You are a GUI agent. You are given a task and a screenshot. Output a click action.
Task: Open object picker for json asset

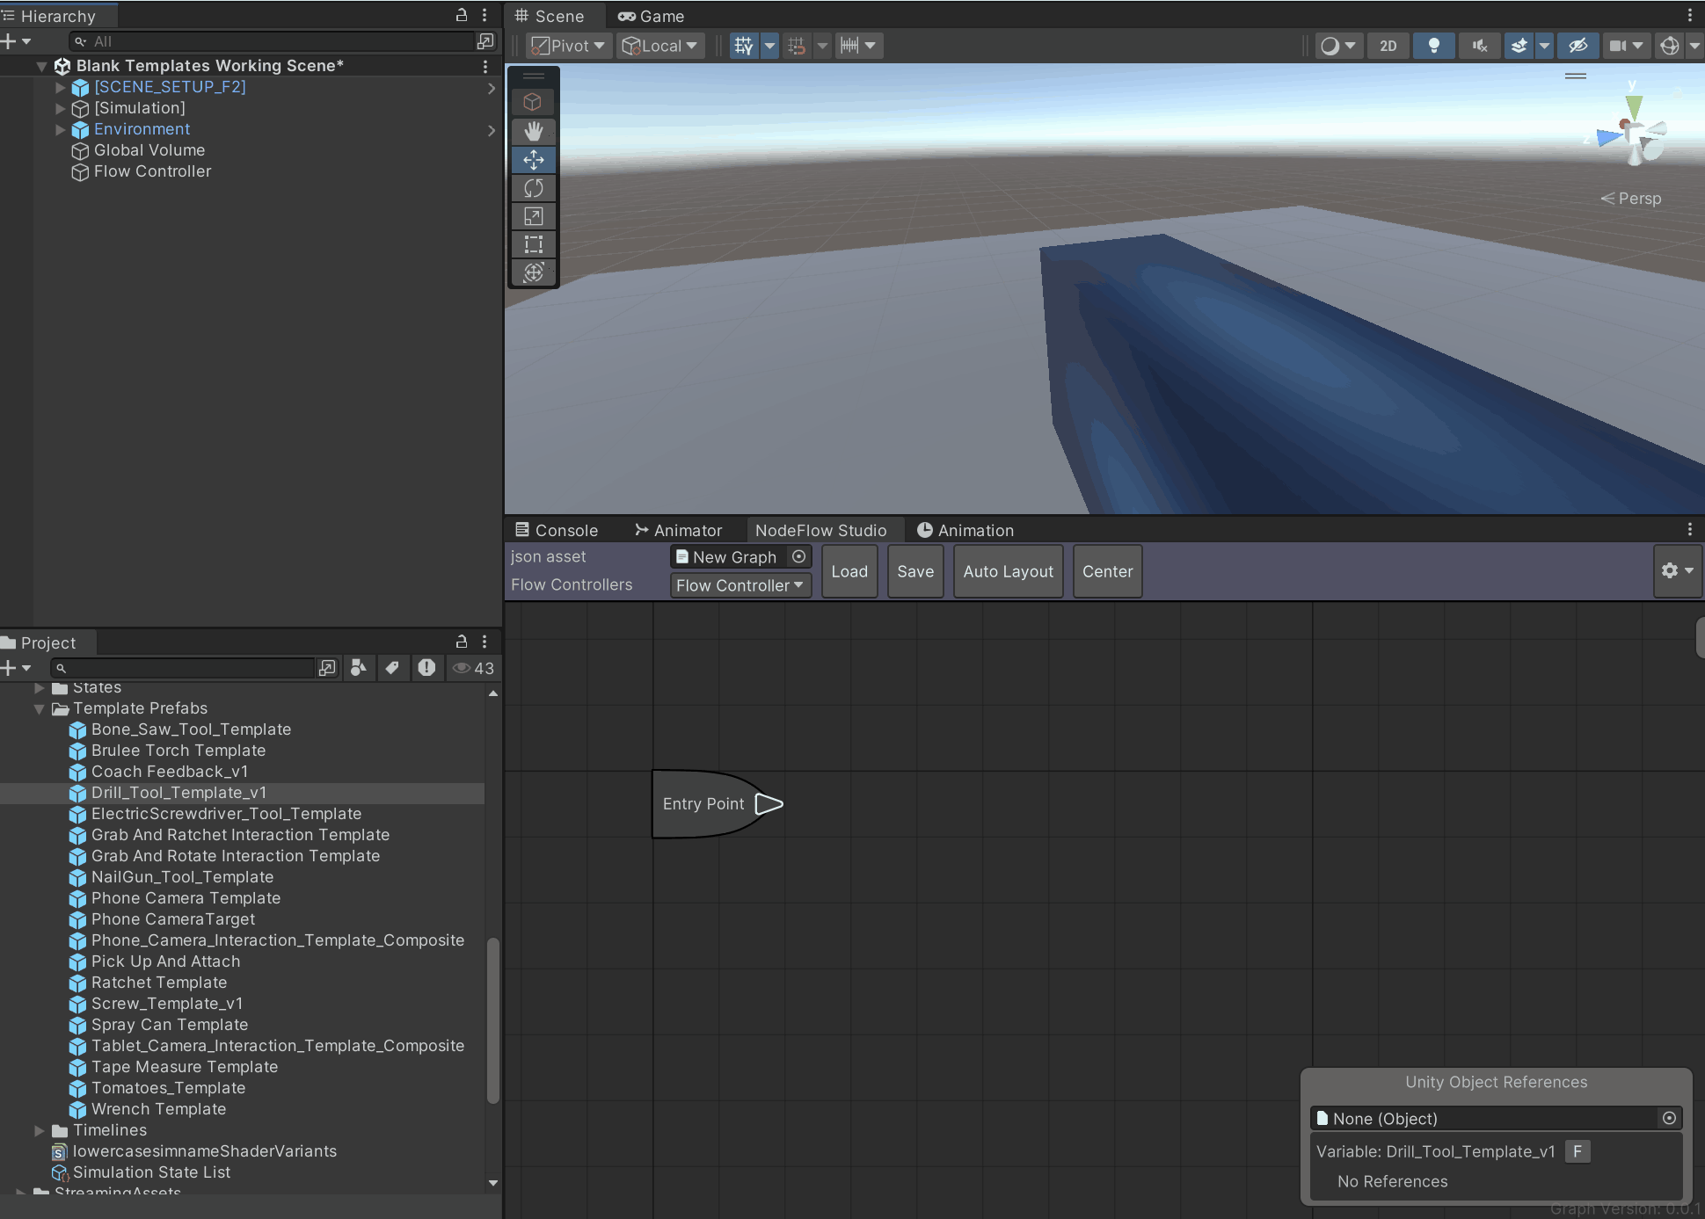click(798, 557)
